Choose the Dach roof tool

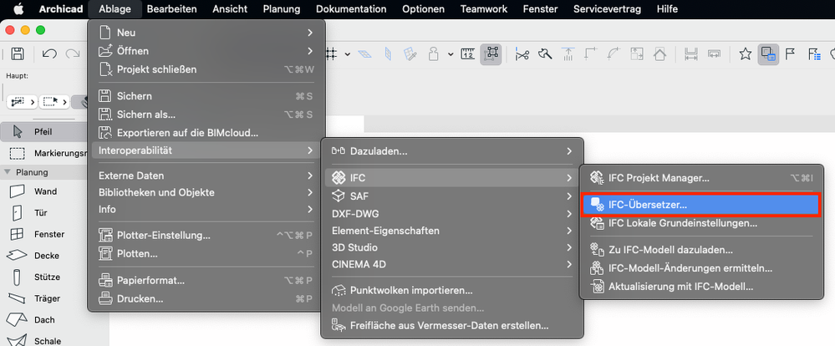[x=43, y=319]
